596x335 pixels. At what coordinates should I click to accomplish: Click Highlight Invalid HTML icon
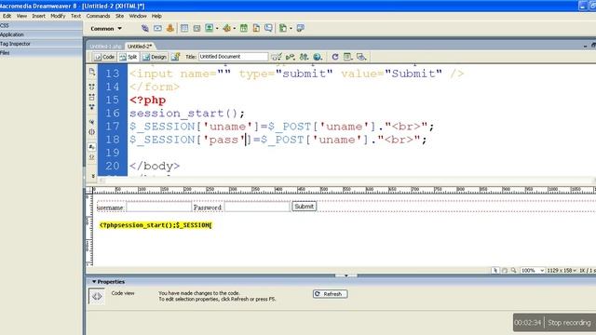coord(91,157)
